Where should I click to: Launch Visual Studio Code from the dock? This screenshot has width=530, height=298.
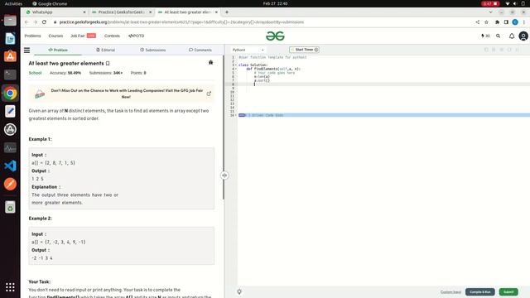pos(10,166)
